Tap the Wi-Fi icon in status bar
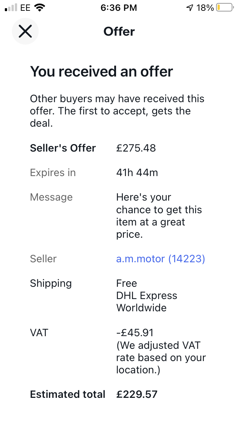Viewport: 238px width, 422px height. [40, 7]
